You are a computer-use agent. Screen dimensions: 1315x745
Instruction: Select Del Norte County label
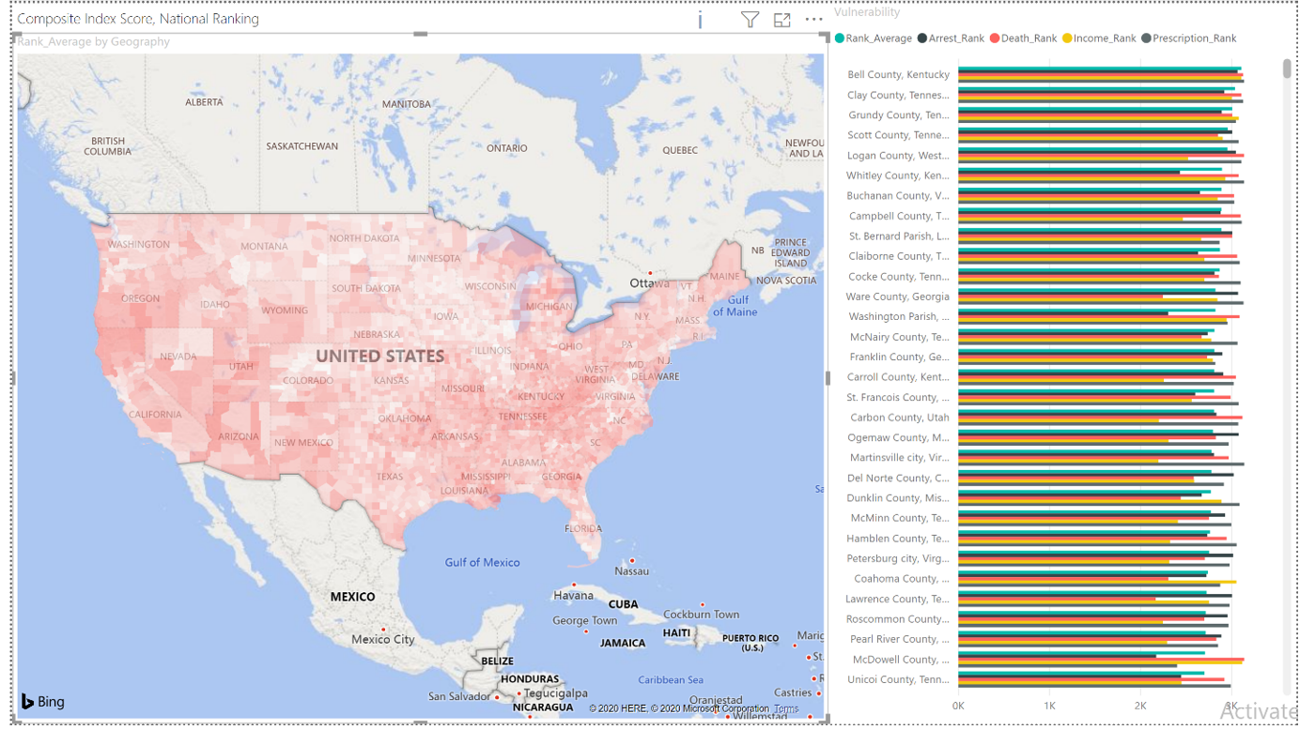coord(898,479)
